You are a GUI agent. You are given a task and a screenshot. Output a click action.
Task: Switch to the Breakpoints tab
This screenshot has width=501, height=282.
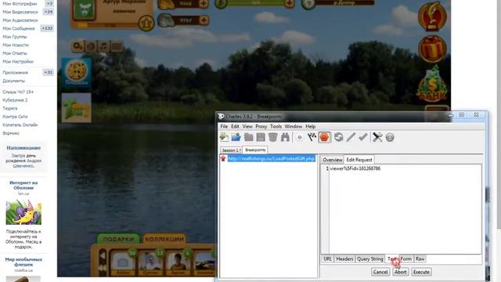[255, 150]
